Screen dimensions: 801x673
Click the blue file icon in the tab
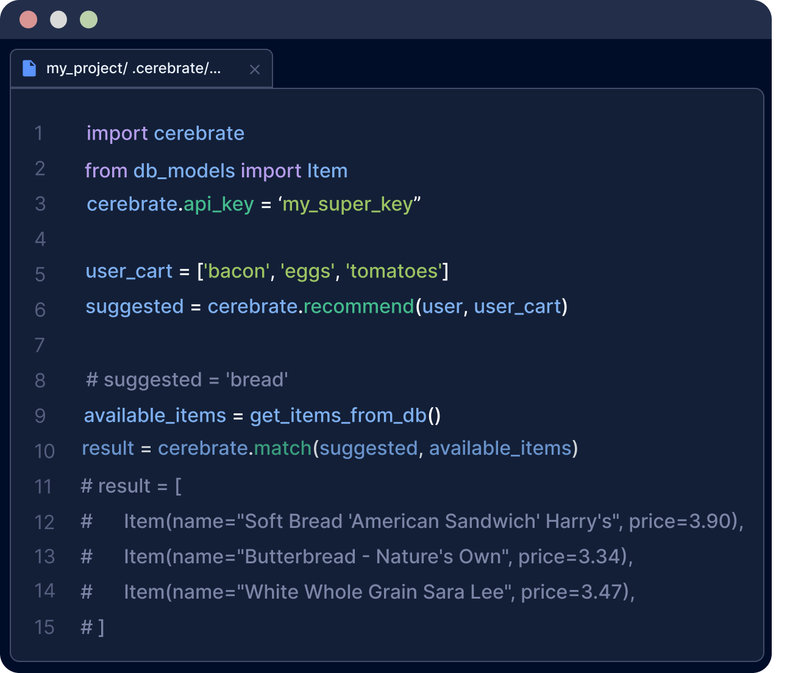coord(29,68)
